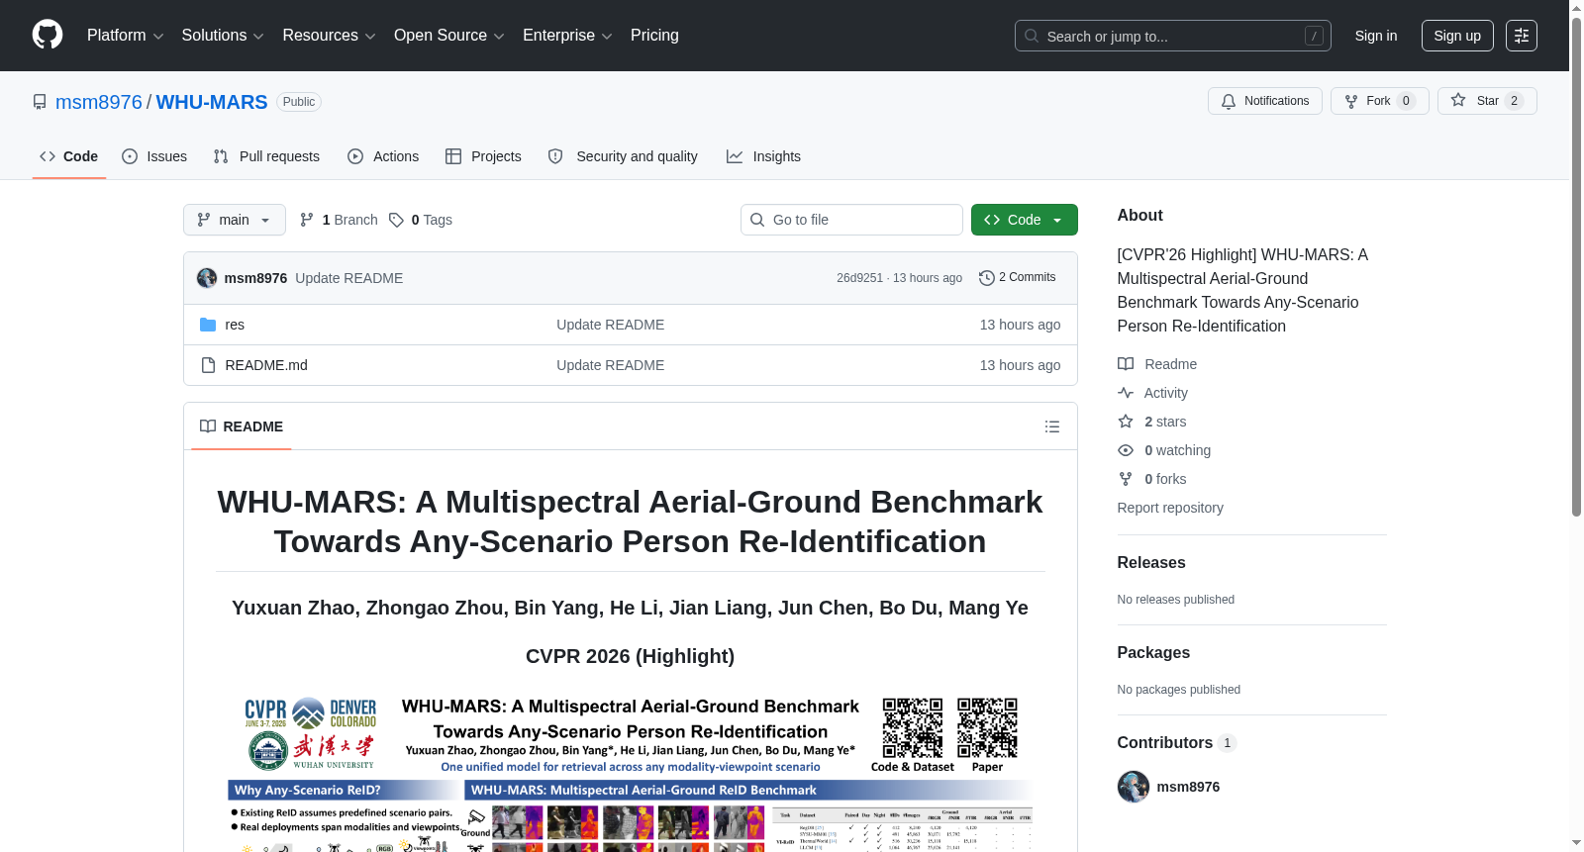Viewport: 1584px width, 852px height.
Task: Fork the WHU-MARS repository
Action: [x=1380, y=101]
